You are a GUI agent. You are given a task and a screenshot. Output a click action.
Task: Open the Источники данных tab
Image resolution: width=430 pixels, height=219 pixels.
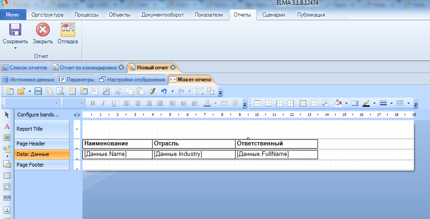click(x=29, y=79)
